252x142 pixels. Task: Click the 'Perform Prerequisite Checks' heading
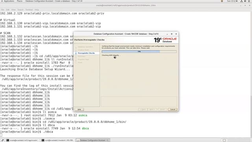[89, 40]
